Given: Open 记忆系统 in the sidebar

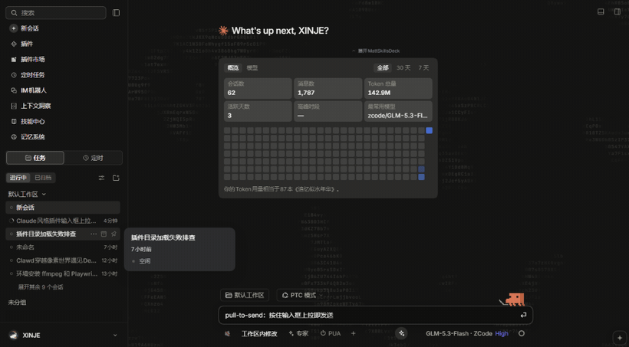Looking at the screenshot, I should point(33,137).
